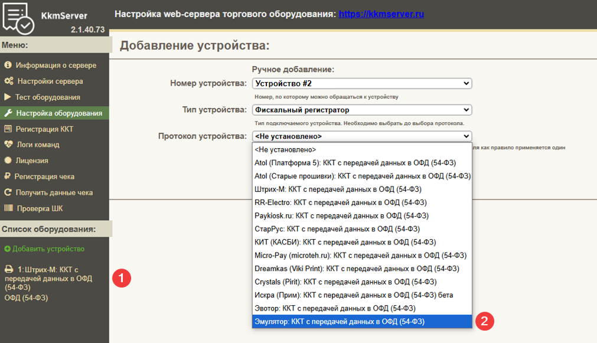597x343 pixels.
Task: Click the play icon beside Тест оборудования
Action: tap(7, 97)
